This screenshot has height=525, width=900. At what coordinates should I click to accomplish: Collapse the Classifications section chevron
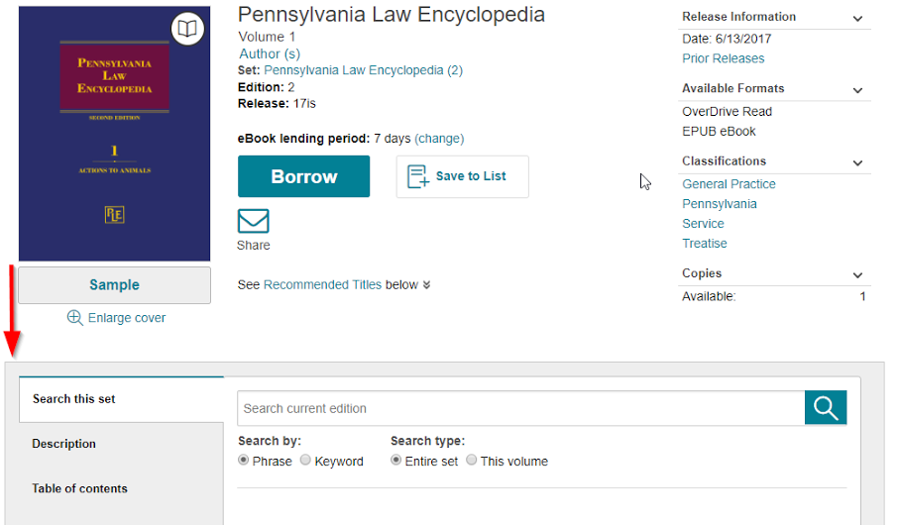tap(857, 163)
